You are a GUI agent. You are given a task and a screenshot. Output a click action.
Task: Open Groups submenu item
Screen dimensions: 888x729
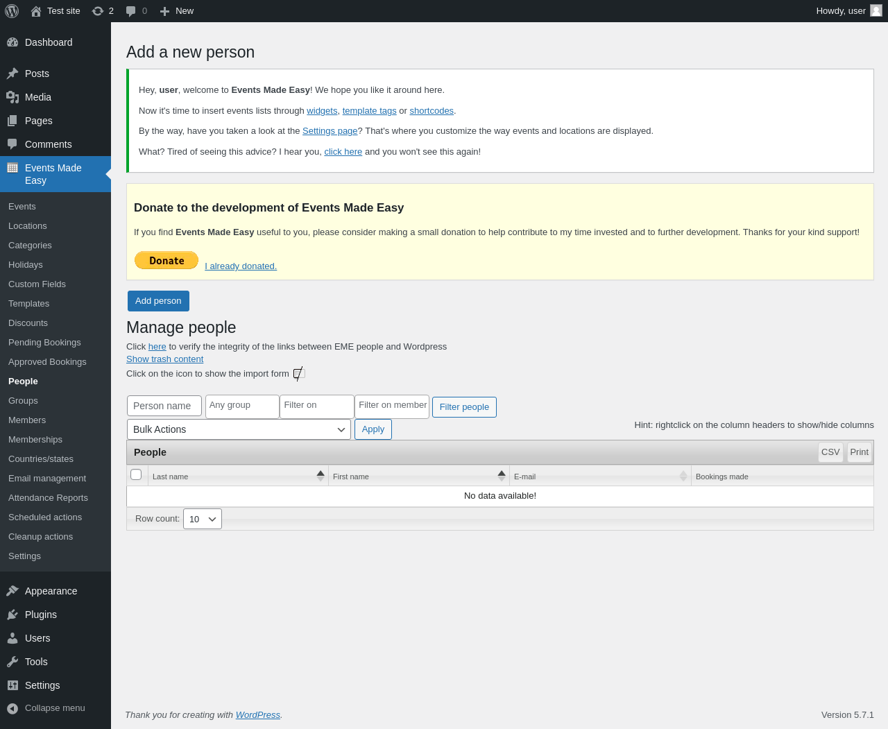(x=23, y=401)
